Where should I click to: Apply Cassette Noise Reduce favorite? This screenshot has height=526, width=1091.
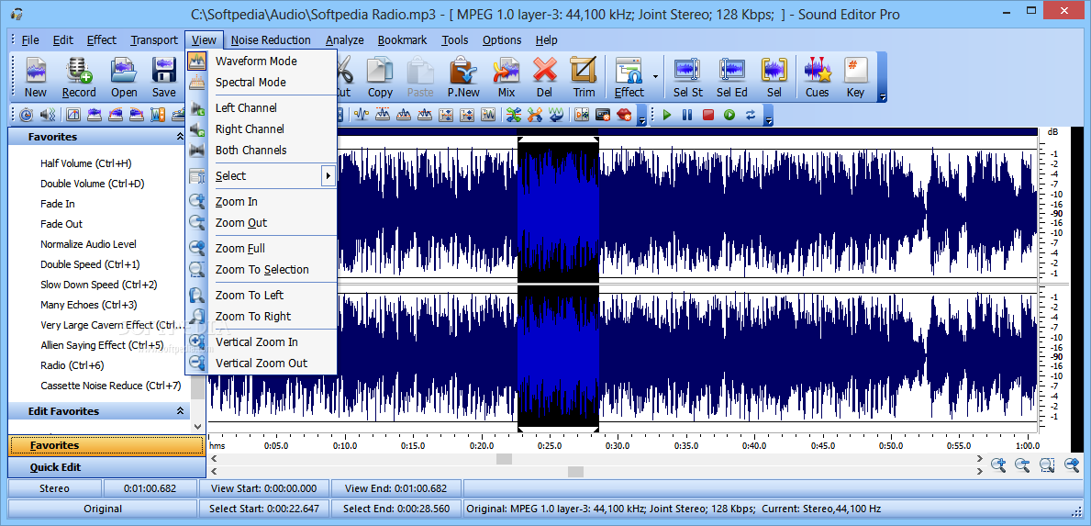[111, 386]
